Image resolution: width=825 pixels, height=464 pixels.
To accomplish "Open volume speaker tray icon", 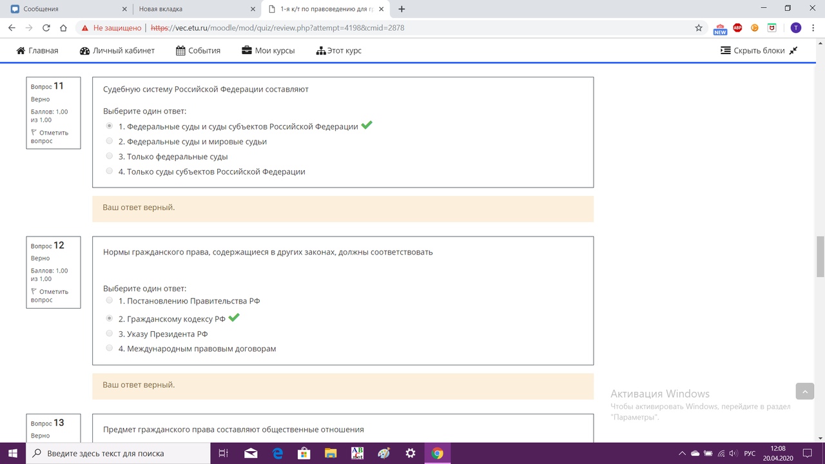I will pyautogui.click(x=733, y=454).
